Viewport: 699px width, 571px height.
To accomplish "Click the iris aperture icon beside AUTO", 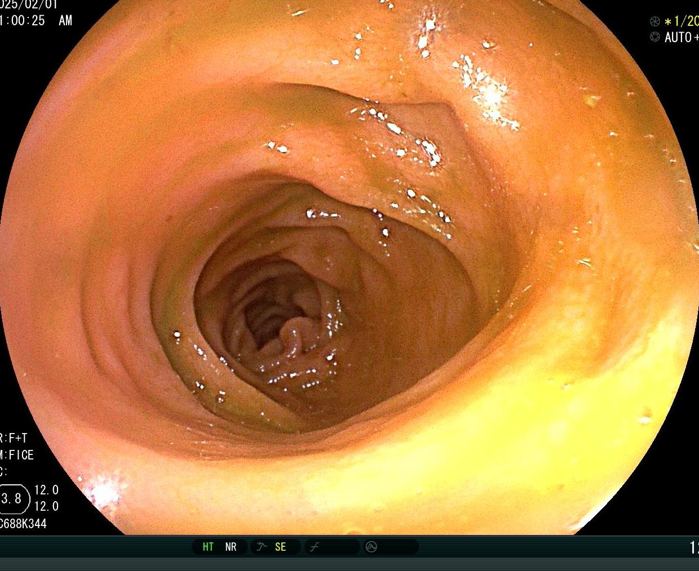I will (654, 37).
